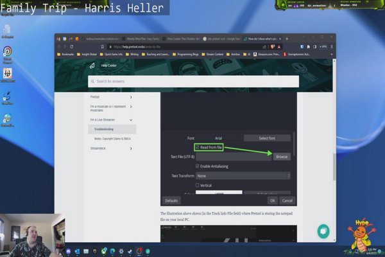The width and height of the screenshot is (385, 257).
Task: Switch to the Slow Cooker Thai Chicken tab
Action: 181,39
